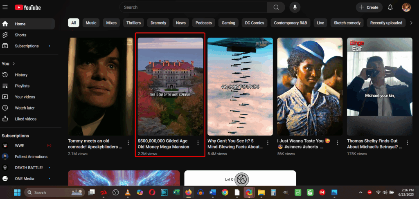Expand the You section
The image size is (419, 199).
[8, 64]
